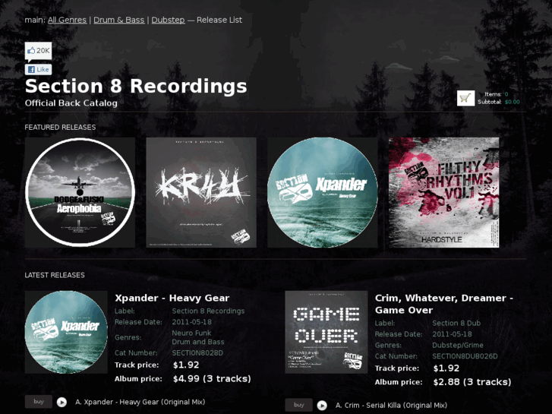Open featured KR4Y release cover

(201, 192)
